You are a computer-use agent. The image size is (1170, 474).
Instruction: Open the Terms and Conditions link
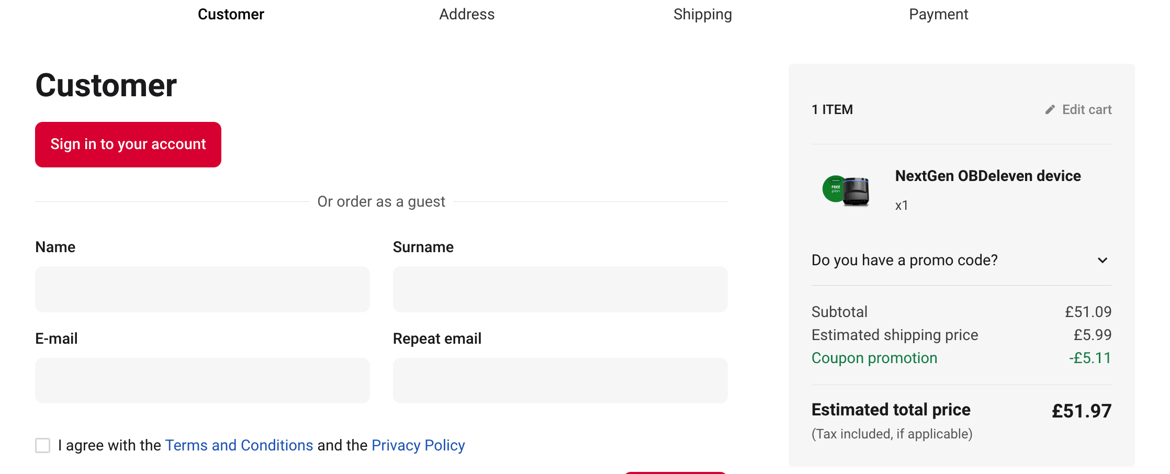(x=239, y=446)
